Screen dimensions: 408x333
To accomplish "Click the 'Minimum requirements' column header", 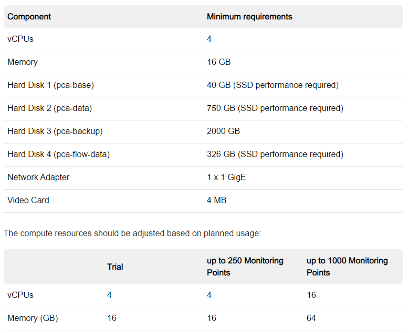I will [249, 17].
